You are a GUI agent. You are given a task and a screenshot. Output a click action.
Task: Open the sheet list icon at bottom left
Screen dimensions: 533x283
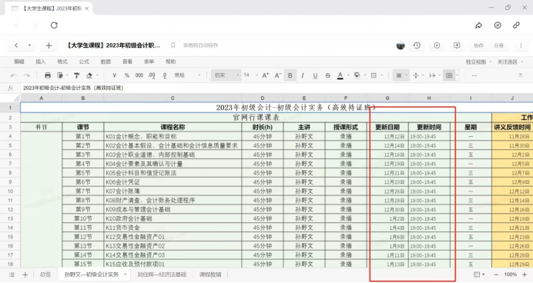(x=12, y=275)
